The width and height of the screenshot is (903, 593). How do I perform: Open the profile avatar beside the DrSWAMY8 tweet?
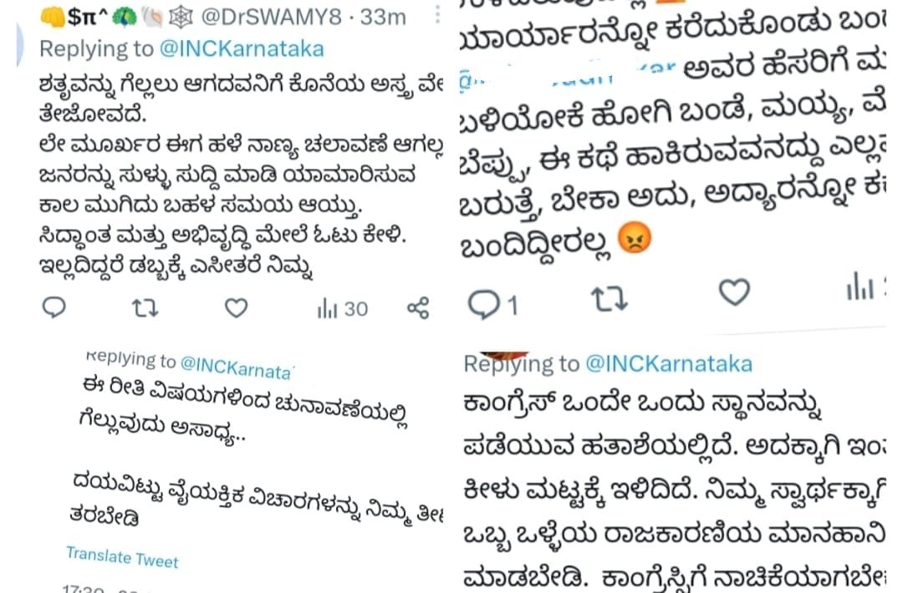(x=19, y=46)
